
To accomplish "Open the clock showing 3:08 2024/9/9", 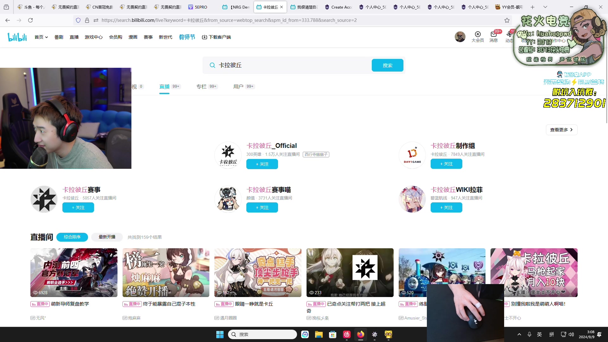I will click(587, 334).
